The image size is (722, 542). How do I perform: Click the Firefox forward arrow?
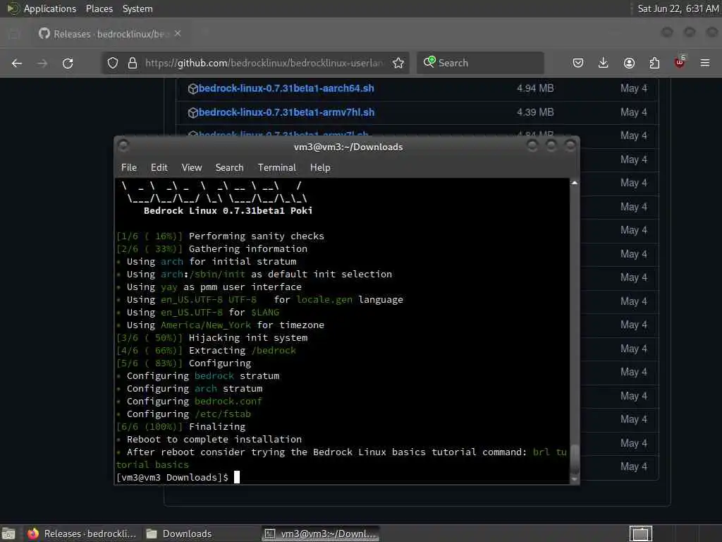pos(42,63)
